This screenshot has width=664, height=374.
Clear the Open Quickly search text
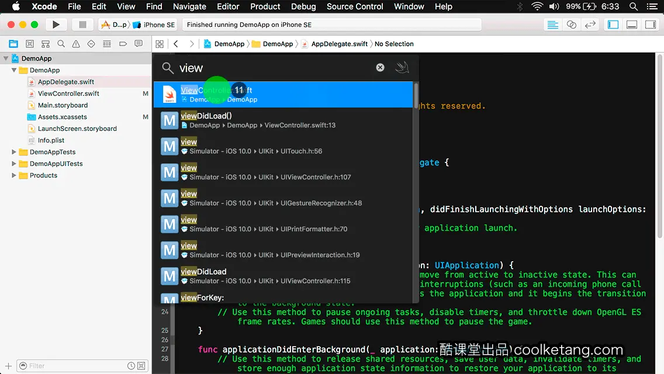tap(381, 67)
